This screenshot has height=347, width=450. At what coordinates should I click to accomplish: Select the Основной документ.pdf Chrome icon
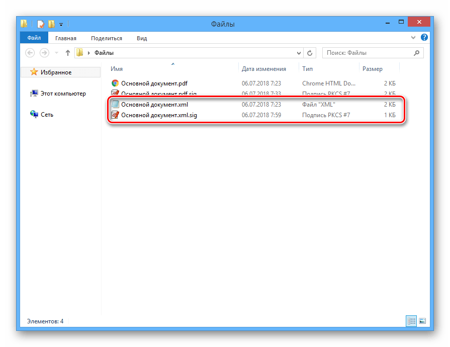[115, 83]
